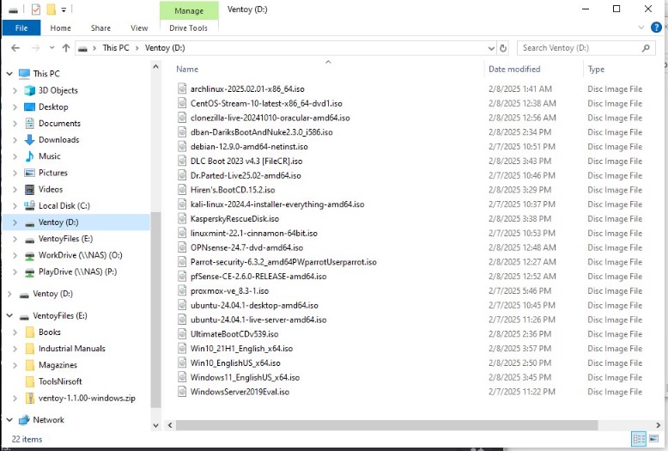
Task: Select 3D Objects in the sidebar
Action: (x=58, y=90)
